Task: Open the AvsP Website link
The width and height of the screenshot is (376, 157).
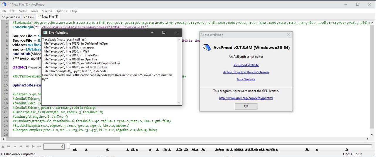Action: point(246,79)
